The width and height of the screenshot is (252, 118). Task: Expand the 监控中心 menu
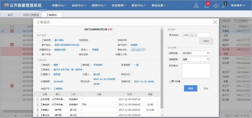coord(79,5)
